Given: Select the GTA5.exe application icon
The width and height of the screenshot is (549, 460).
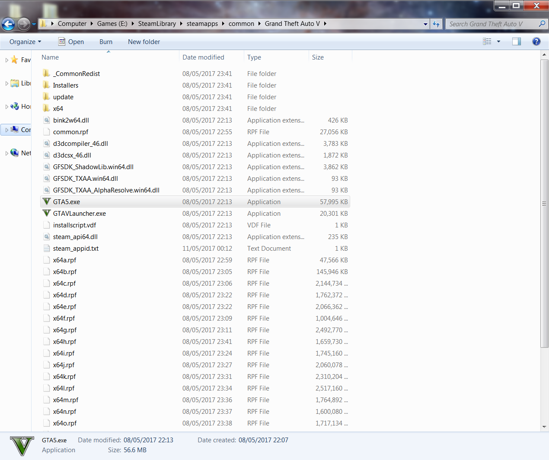Looking at the screenshot, I should 47,202.
